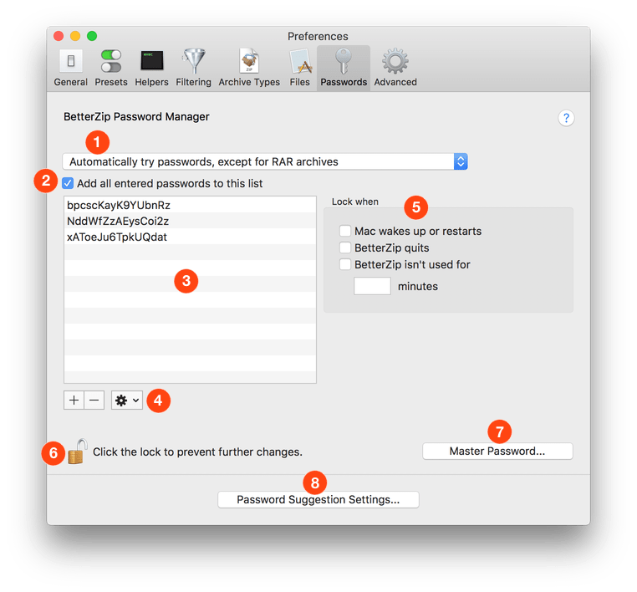Open the gear action menu below list
Screen dimensions: 637x592
tap(127, 401)
